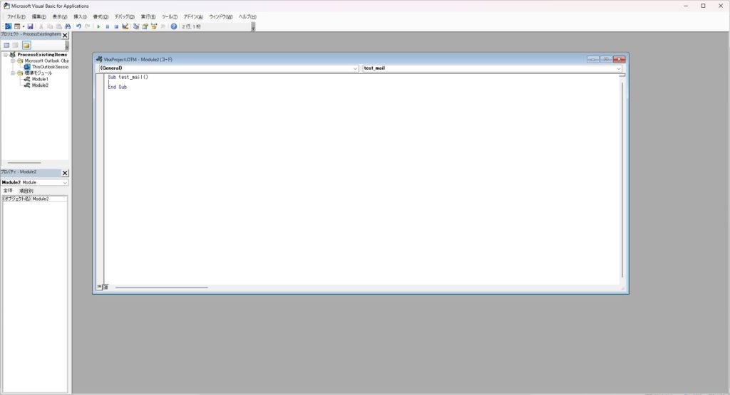Toggle Folders view in the project pane

point(26,45)
